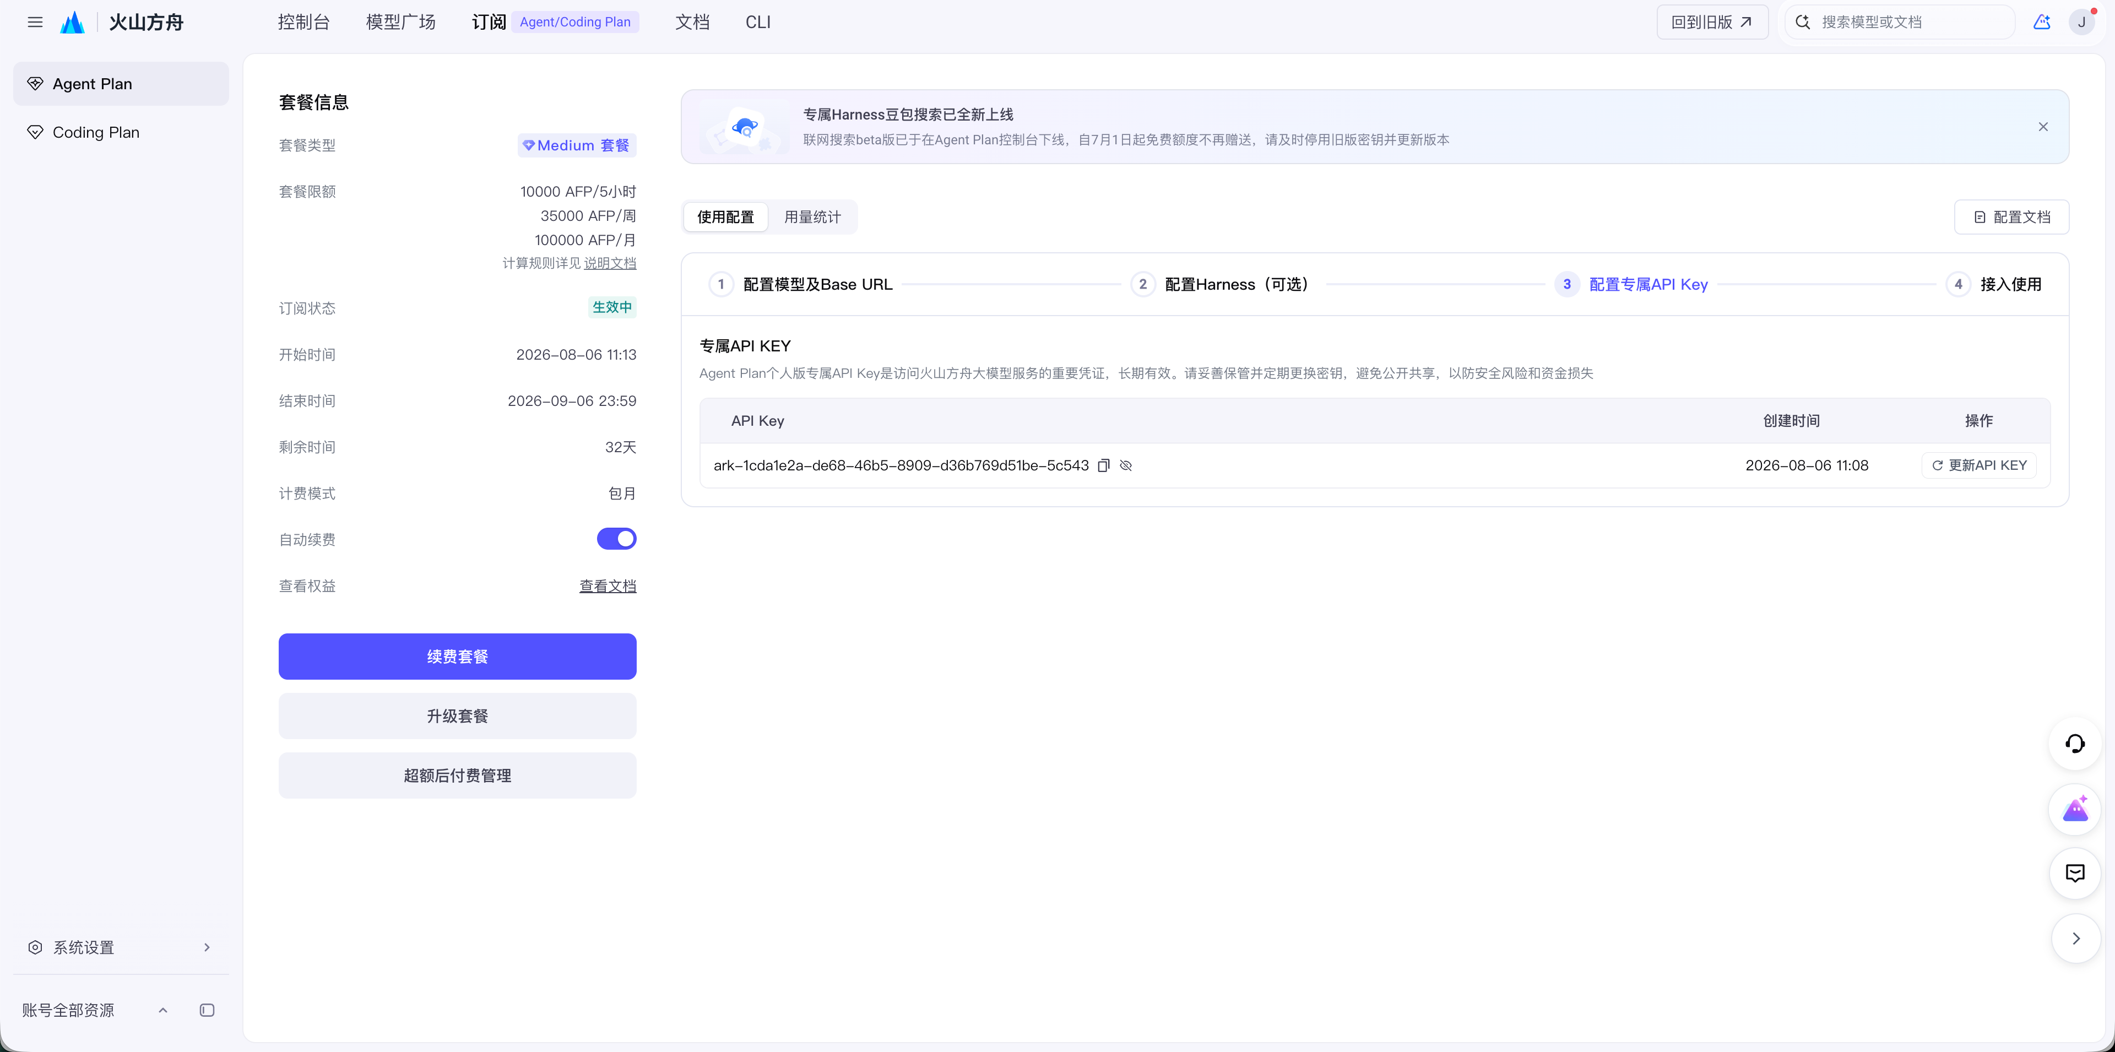Click the end time 2026-09-06 23:59
Viewport: 2115px width, 1052px height.
click(572, 401)
